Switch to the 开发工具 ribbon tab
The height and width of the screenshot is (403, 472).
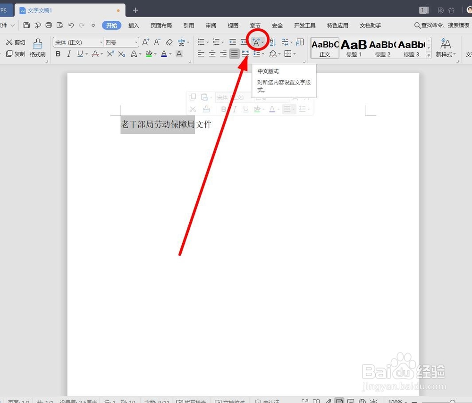(x=304, y=26)
